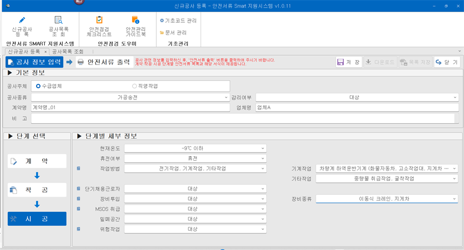Open the 밀폐공간 dropdown
Screen dimensions: 464x250
pos(195,219)
